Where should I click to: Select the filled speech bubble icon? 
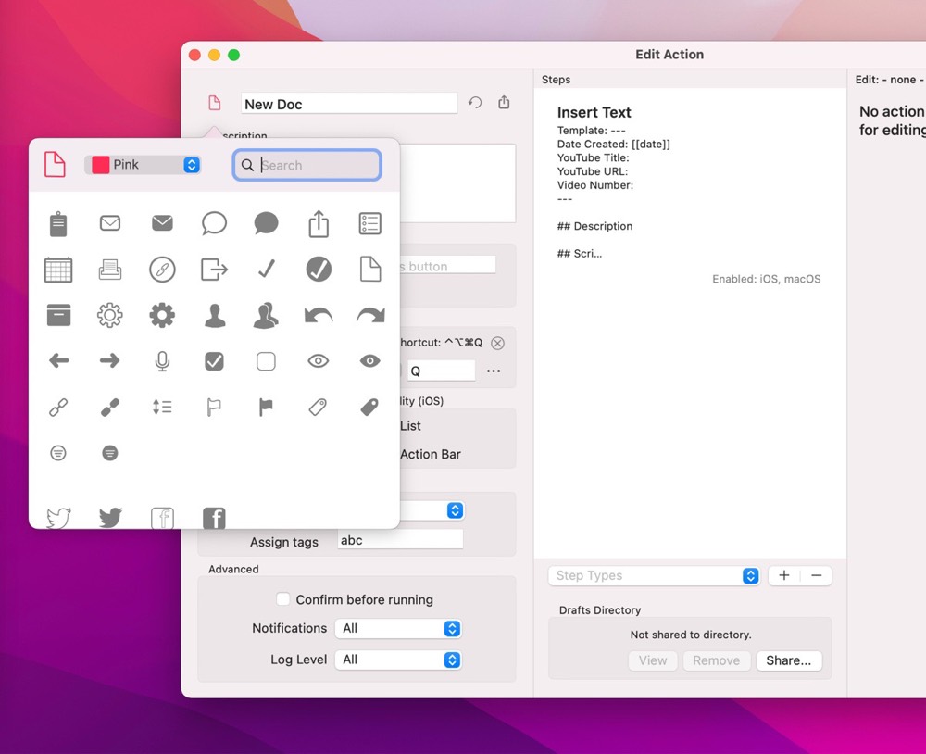tap(266, 223)
